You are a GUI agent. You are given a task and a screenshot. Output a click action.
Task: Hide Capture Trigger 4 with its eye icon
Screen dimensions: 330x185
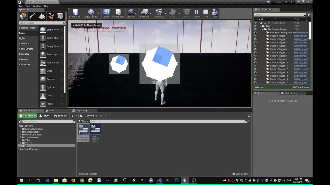[255, 43]
